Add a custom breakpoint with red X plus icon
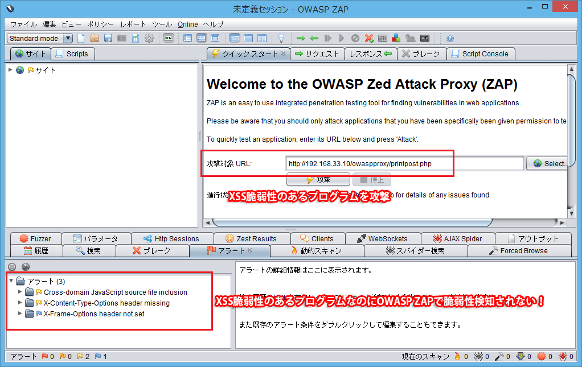The width and height of the screenshot is (582, 367). tap(369, 38)
